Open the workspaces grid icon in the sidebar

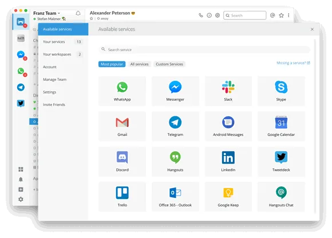click(x=21, y=169)
